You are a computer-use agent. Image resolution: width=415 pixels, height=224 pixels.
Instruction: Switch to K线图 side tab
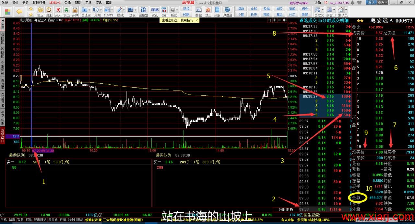click(3, 52)
